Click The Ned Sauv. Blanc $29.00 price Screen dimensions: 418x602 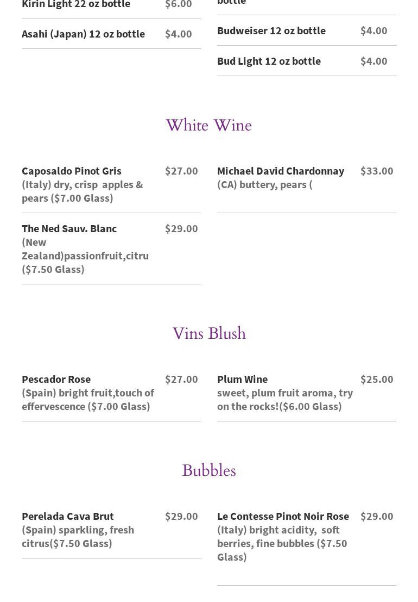point(181,228)
